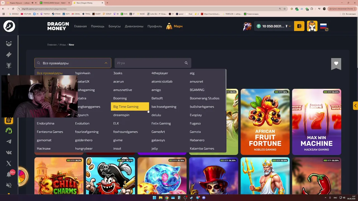358x201 pixels.
Task: Focus the Все провайдеры provider search box
Action: tap(73, 63)
